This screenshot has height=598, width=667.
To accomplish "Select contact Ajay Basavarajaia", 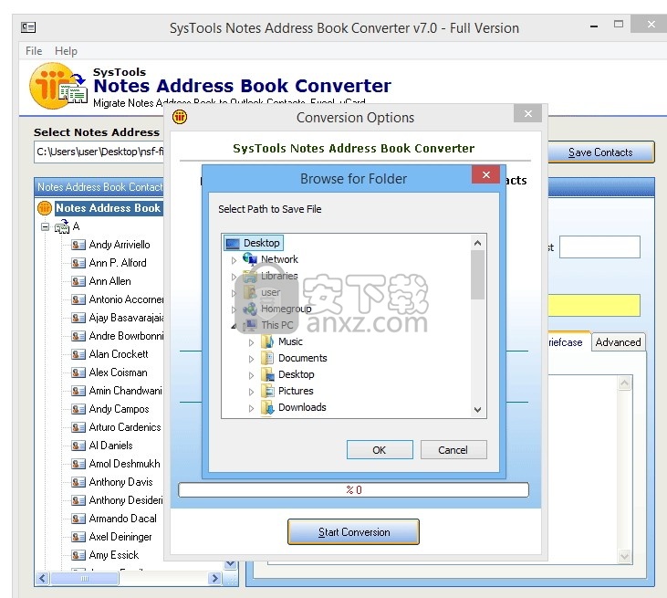I will pyautogui.click(x=126, y=318).
